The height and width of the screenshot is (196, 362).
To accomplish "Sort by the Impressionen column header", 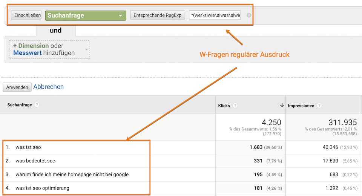I will (x=301, y=106).
